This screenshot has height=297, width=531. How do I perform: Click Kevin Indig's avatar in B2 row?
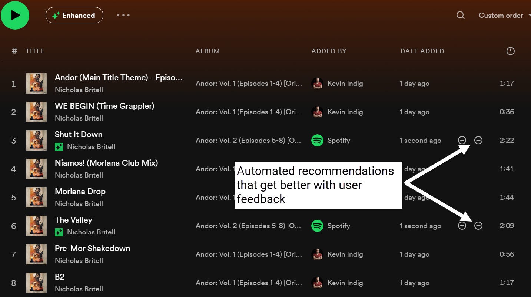tap(317, 283)
